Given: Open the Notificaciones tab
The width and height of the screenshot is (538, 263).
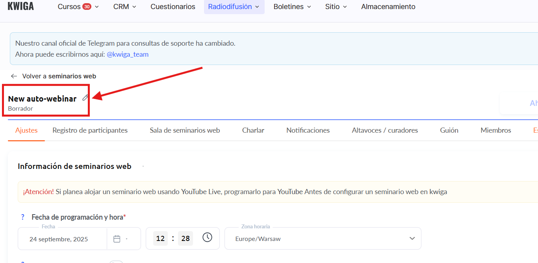Looking at the screenshot, I should click(x=308, y=130).
